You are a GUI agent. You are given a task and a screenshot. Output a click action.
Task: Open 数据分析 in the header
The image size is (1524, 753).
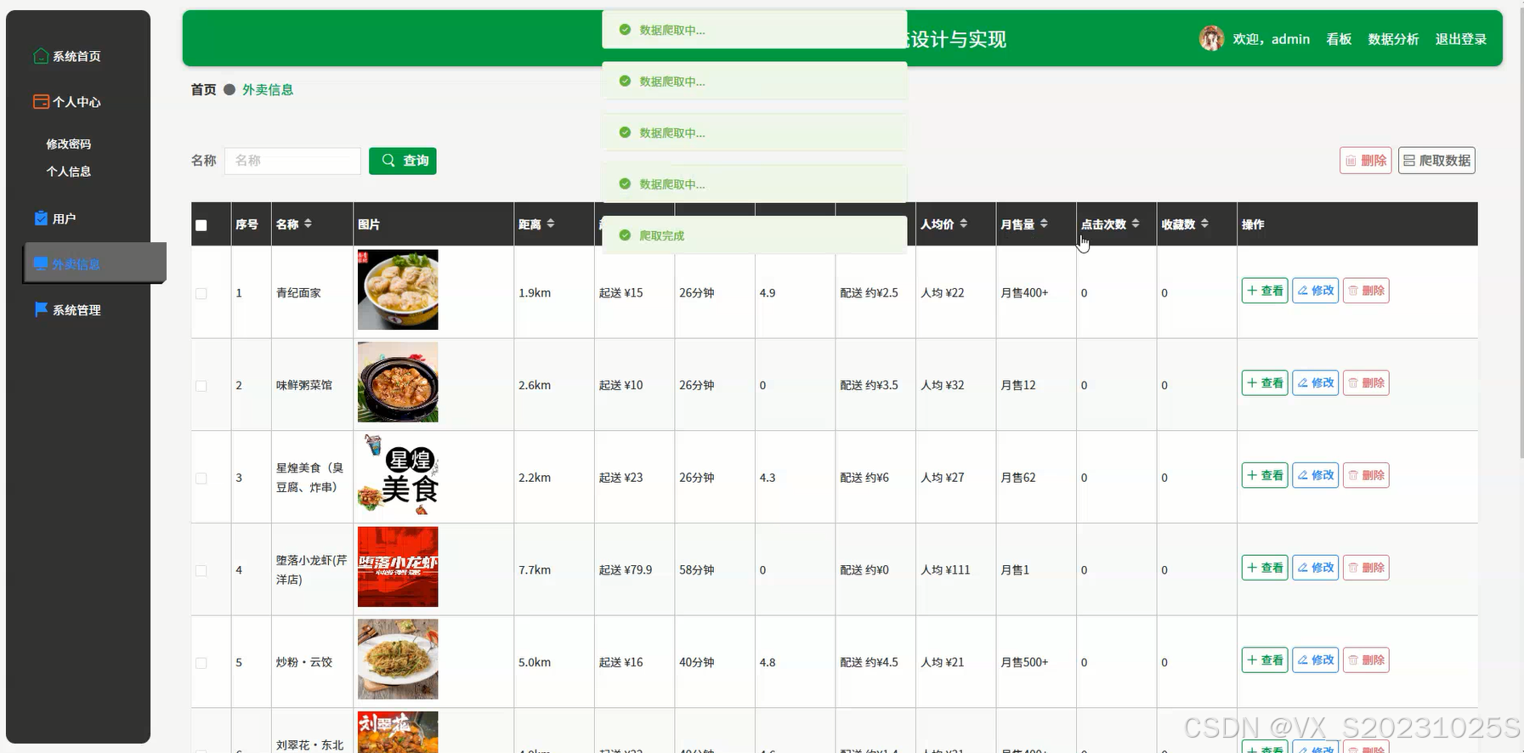click(1393, 39)
